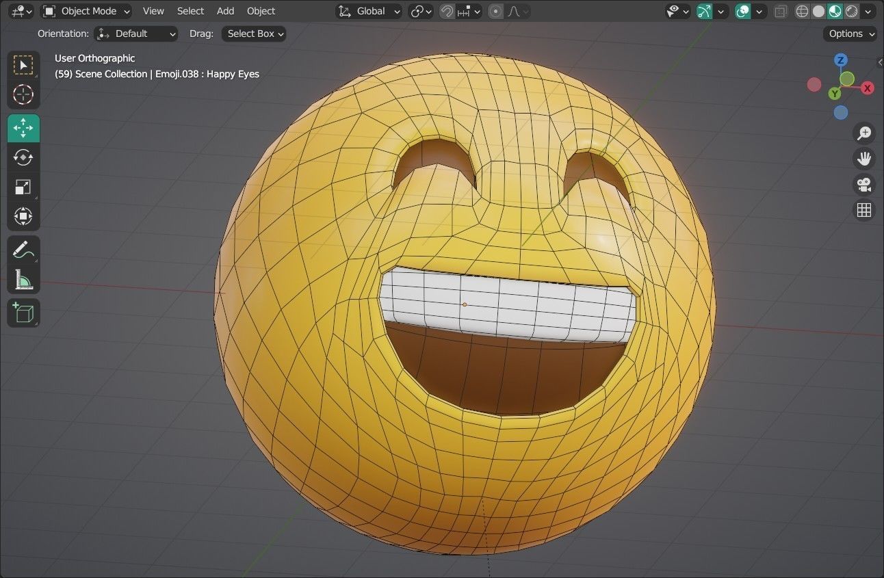The image size is (884, 578).
Task: Choose the Measure tool
Action: tap(23, 280)
